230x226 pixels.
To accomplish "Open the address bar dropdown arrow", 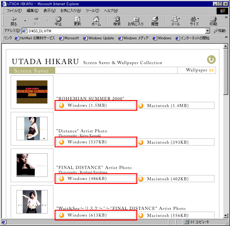I will click(207, 31).
